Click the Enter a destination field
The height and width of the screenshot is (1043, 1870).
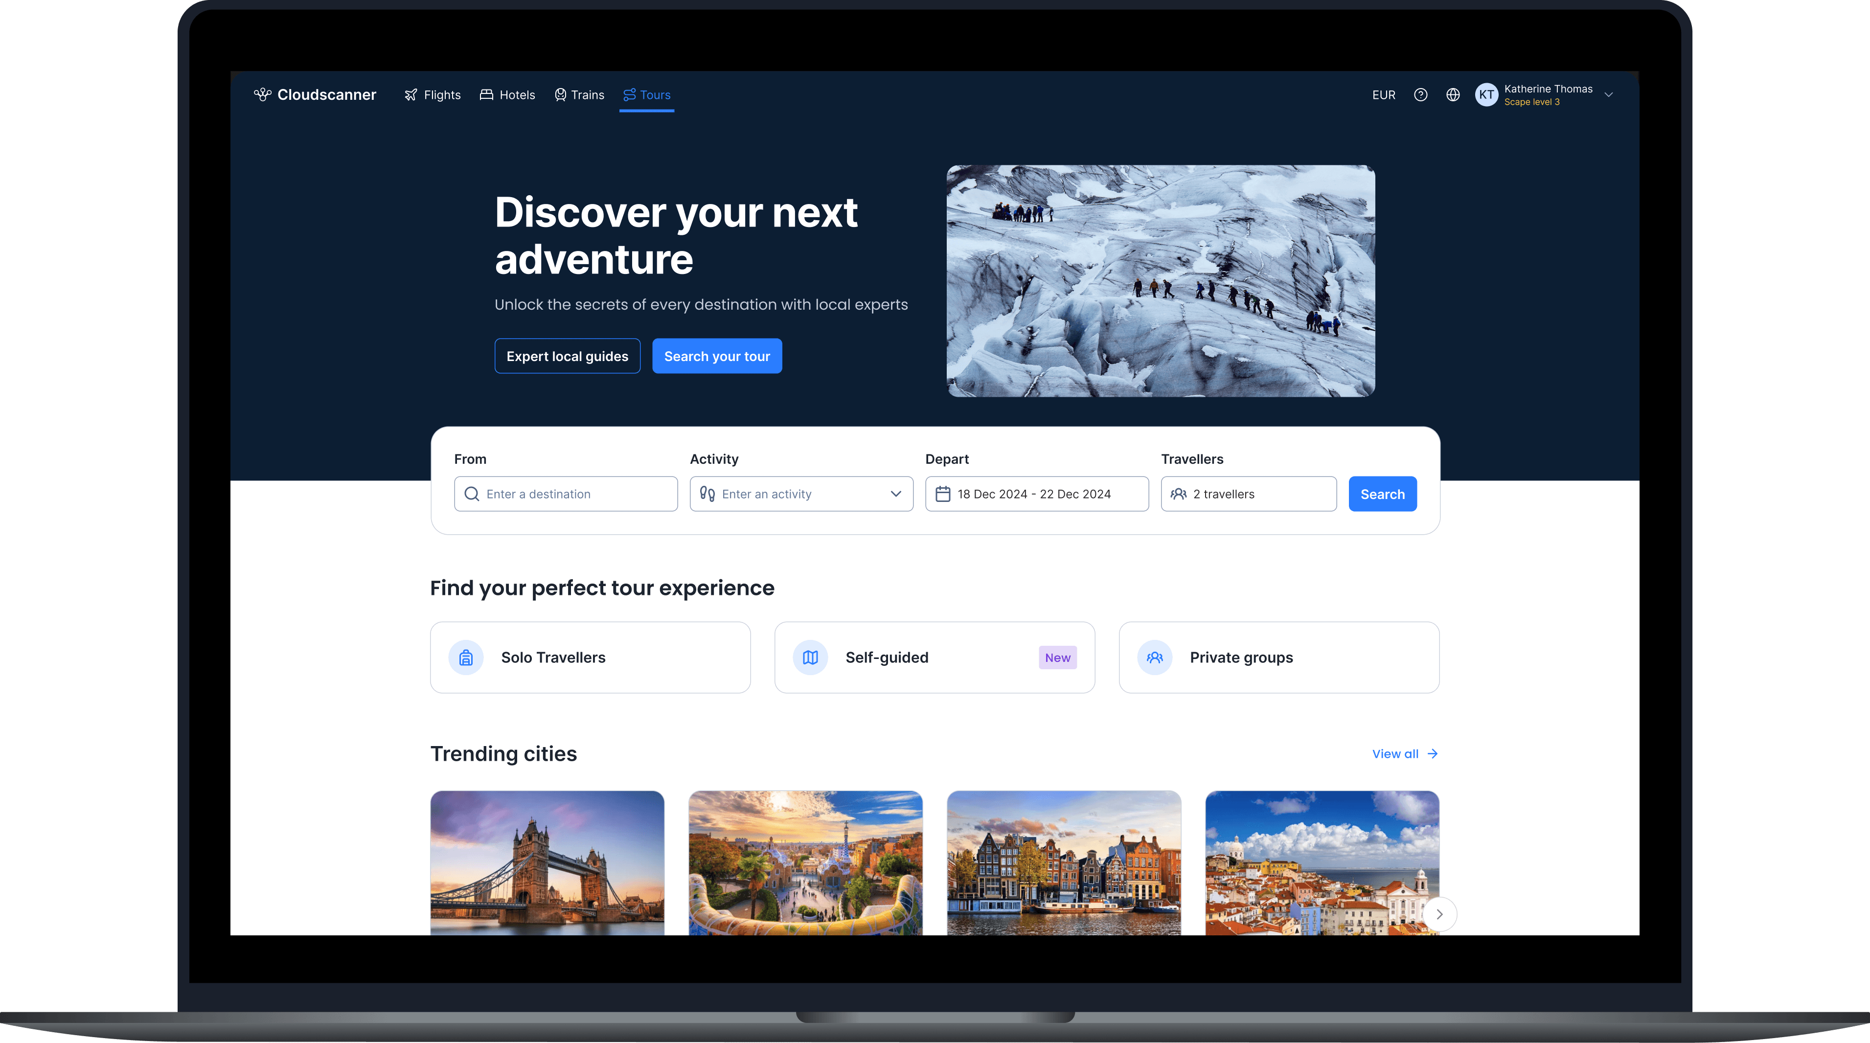click(x=566, y=494)
